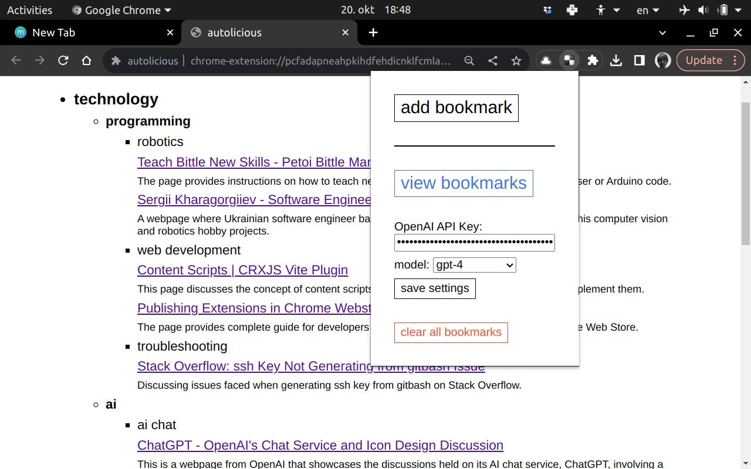Click the view bookmarks button
The width and height of the screenshot is (751, 469).
464,183
